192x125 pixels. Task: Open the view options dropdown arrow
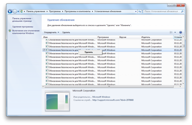(x=175, y=32)
